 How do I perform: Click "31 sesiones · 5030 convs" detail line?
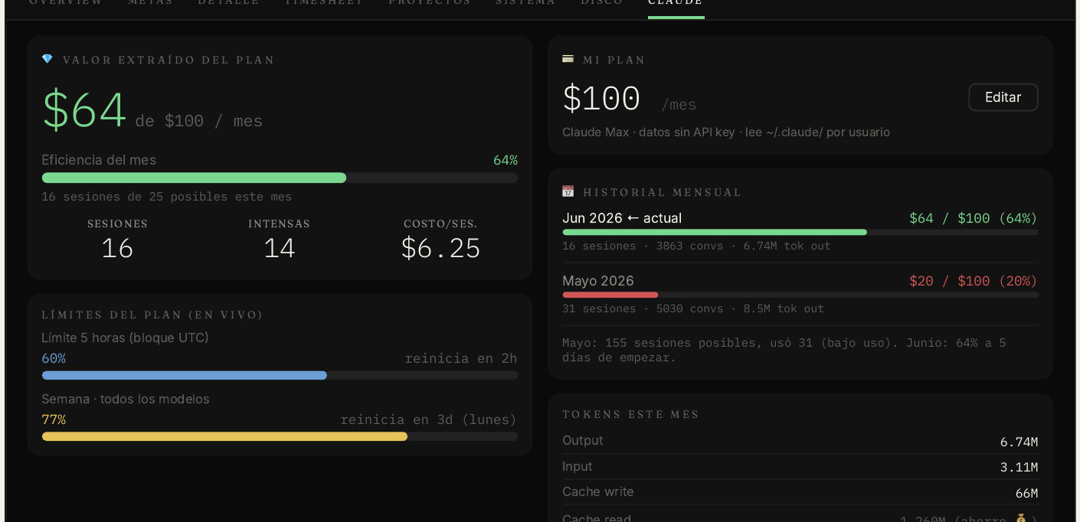coord(693,308)
